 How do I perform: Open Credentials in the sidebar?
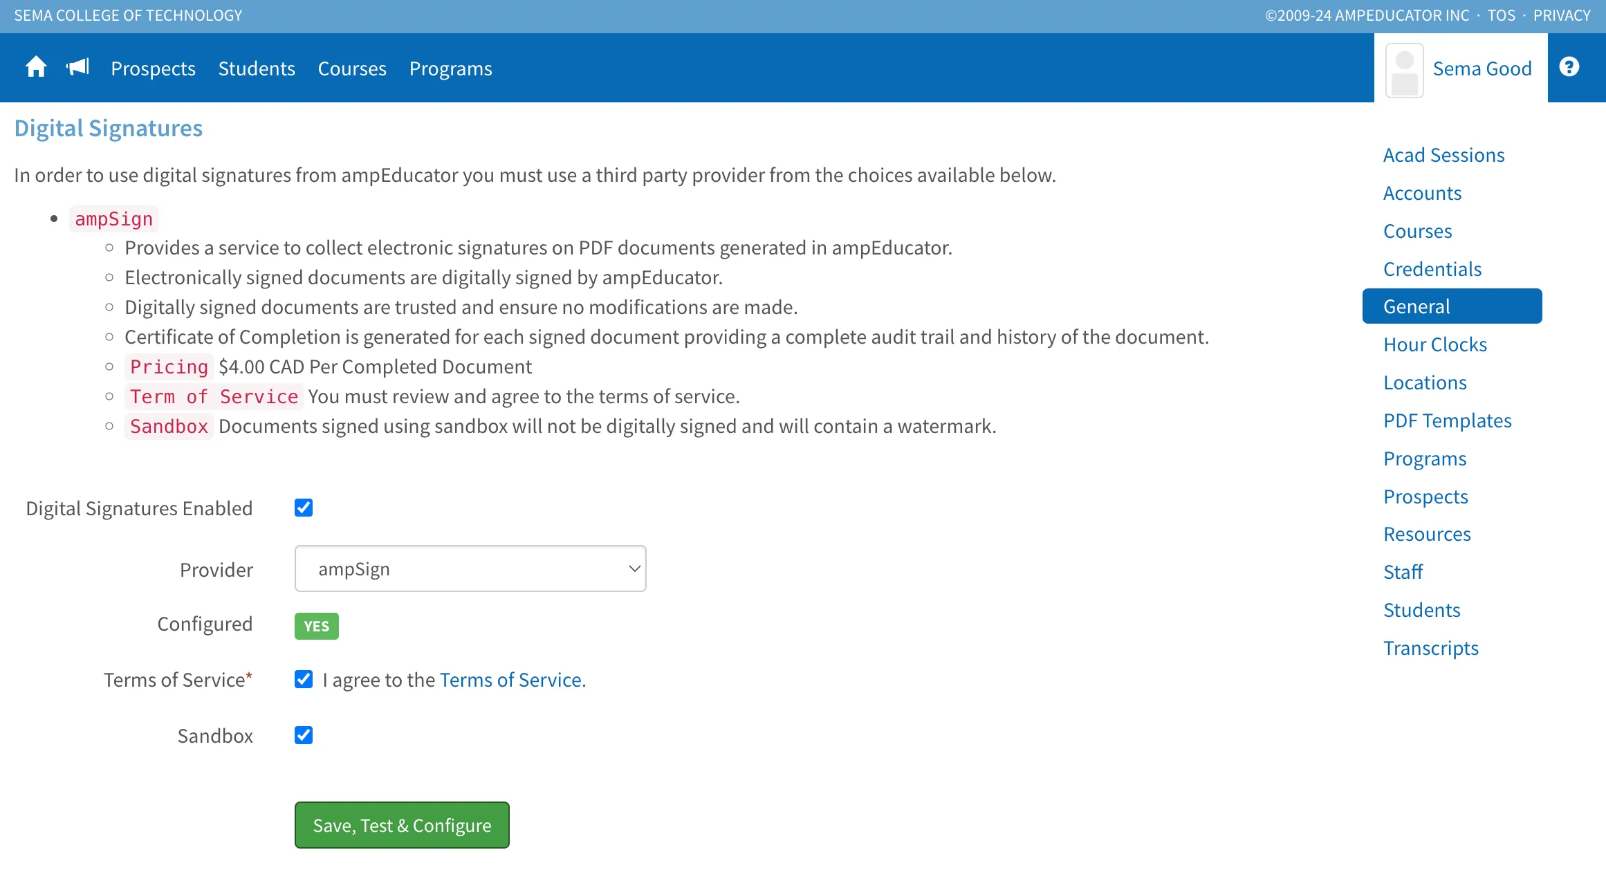coord(1432,269)
